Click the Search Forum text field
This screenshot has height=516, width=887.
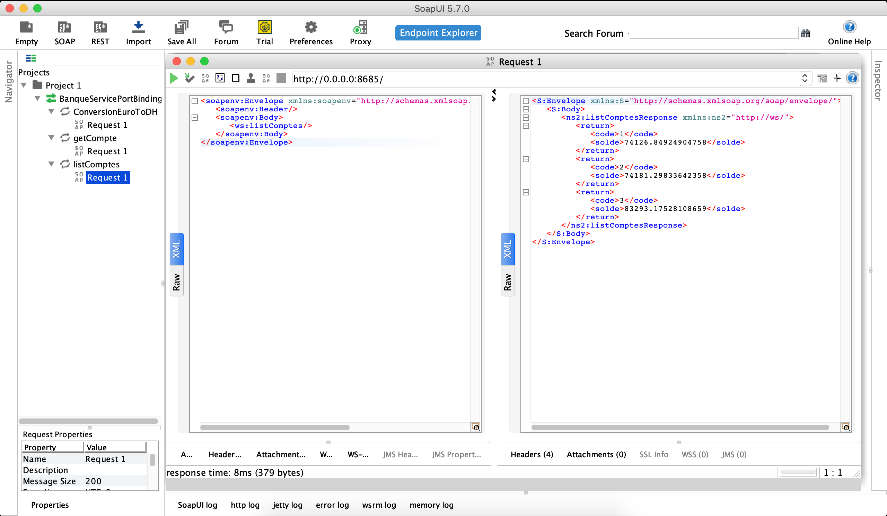[713, 33]
